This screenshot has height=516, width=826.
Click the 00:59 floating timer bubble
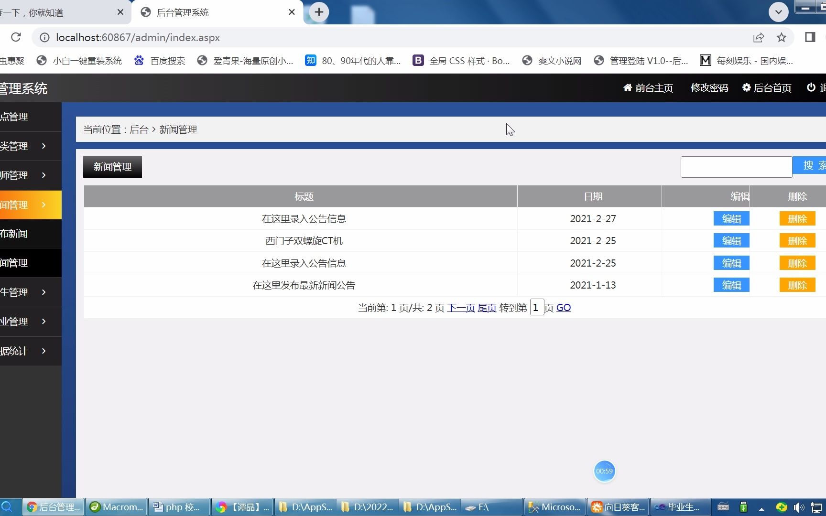[604, 471]
